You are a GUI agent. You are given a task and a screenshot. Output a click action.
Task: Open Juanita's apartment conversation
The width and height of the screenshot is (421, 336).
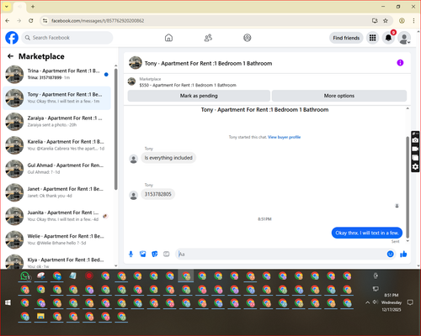tap(57, 216)
